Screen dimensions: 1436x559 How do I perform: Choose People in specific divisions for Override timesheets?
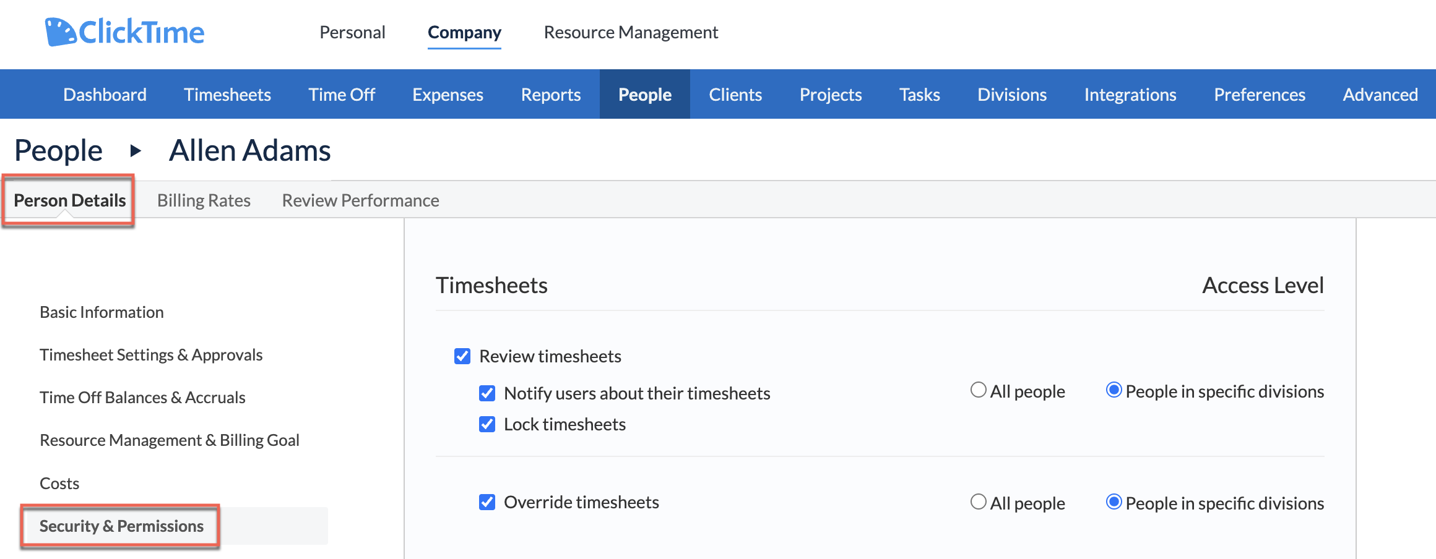[x=1114, y=501]
